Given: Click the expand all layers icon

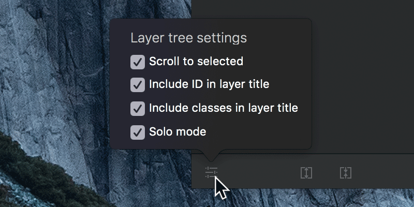Looking at the screenshot, I should coord(306,173).
